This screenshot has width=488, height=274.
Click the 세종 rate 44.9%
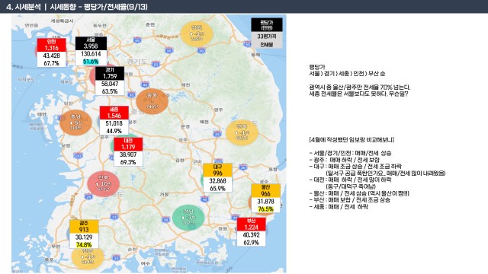click(x=114, y=131)
